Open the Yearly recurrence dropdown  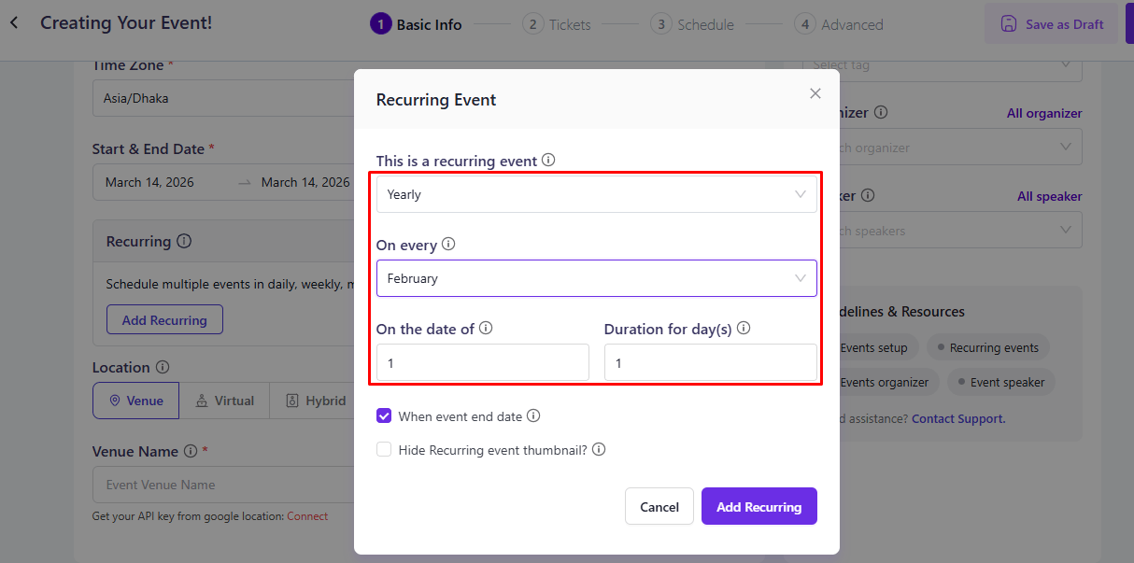(x=596, y=194)
